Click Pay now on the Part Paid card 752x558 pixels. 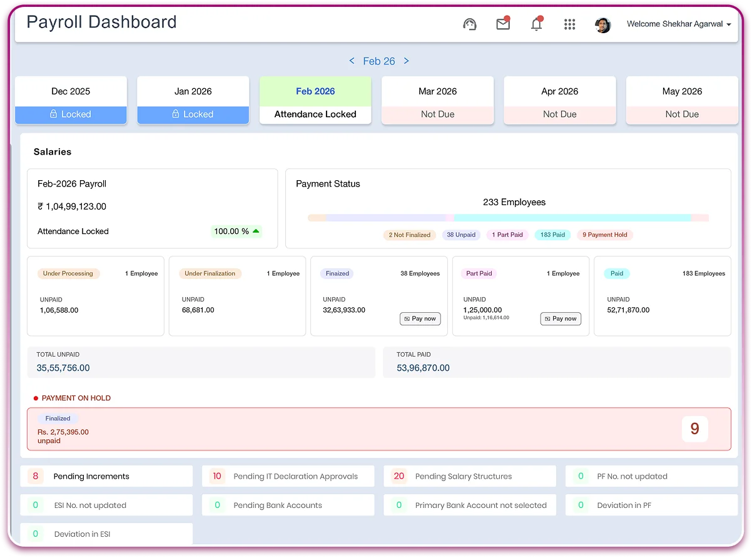pyautogui.click(x=561, y=319)
